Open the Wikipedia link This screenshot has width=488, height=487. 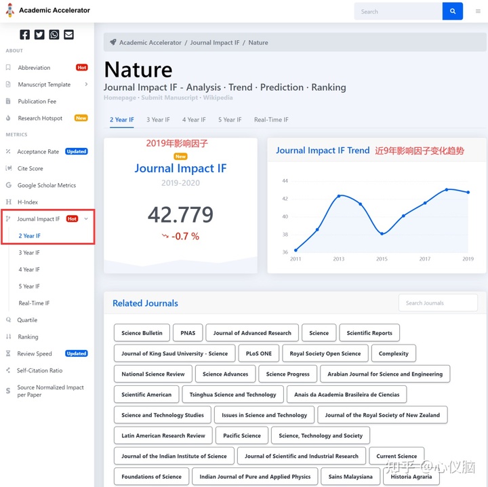[218, 98]
